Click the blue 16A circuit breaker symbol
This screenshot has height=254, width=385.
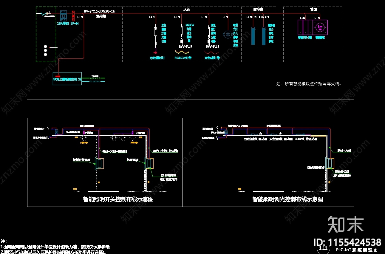tap(63, 16)
